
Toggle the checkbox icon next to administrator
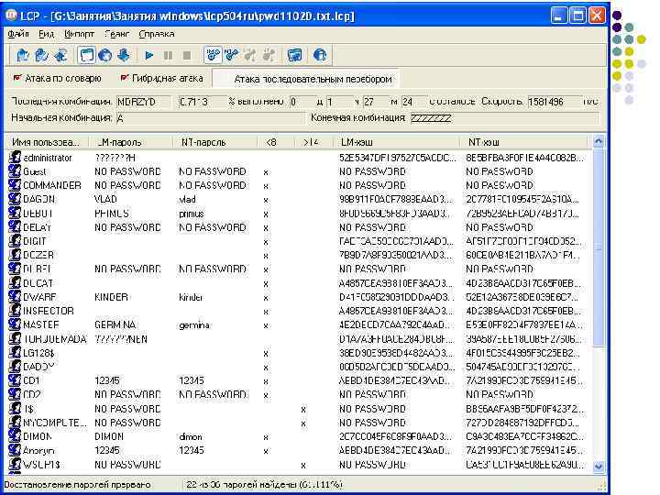pyautogui.click(x=15, y=158)
